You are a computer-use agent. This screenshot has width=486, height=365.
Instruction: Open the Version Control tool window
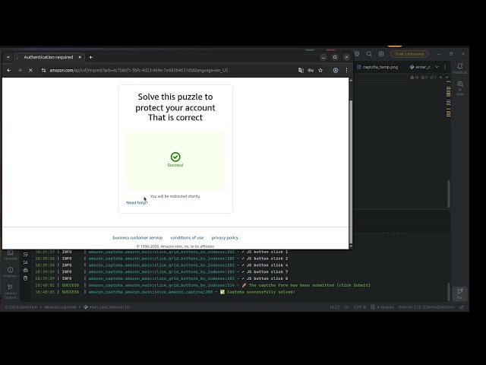[x=10, y=291]
